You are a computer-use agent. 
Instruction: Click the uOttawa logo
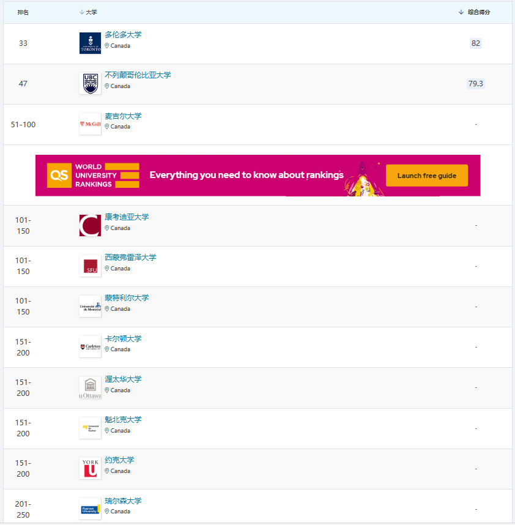(90, 387)
